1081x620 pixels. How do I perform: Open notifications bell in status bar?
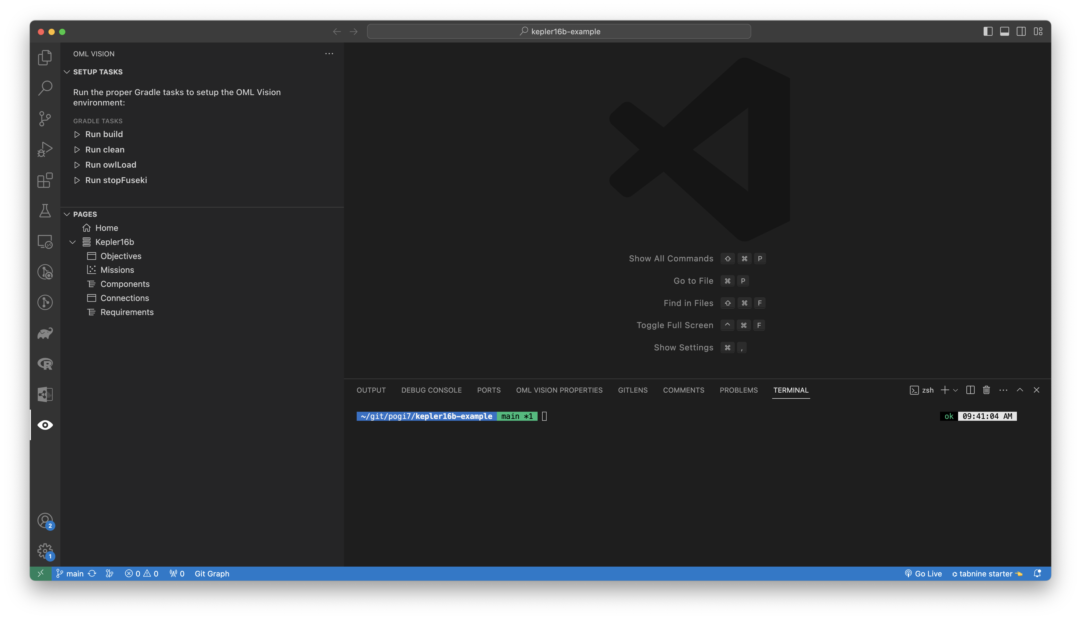(1037, 574)
